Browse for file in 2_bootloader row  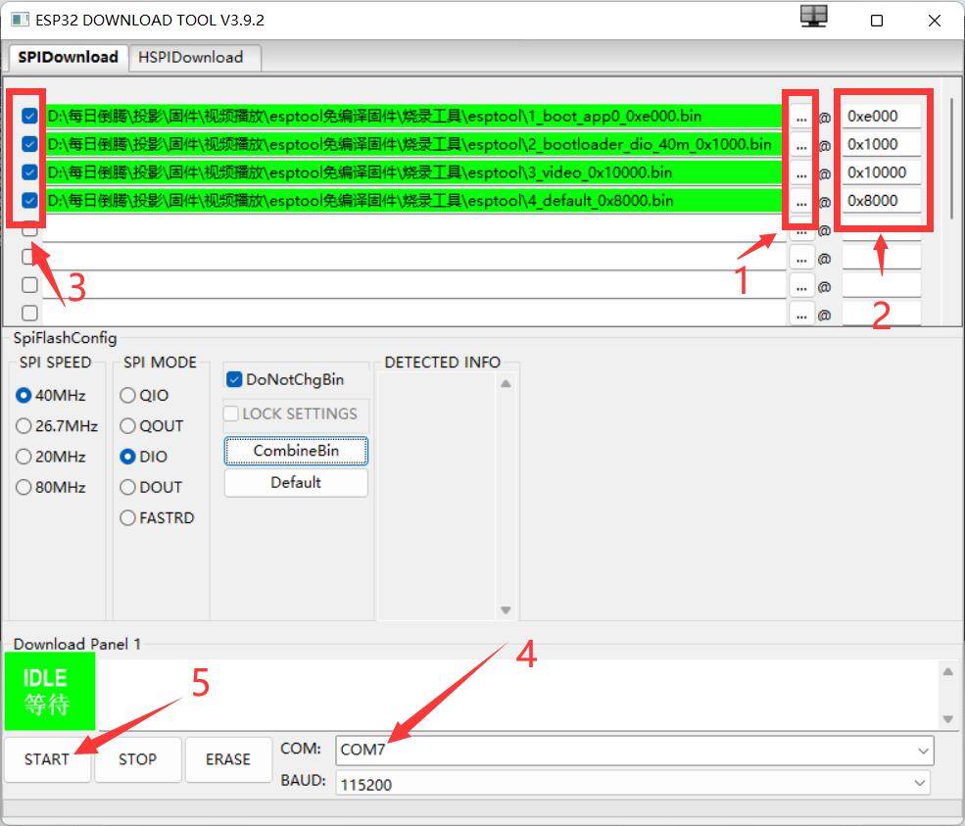click(800, 145)
